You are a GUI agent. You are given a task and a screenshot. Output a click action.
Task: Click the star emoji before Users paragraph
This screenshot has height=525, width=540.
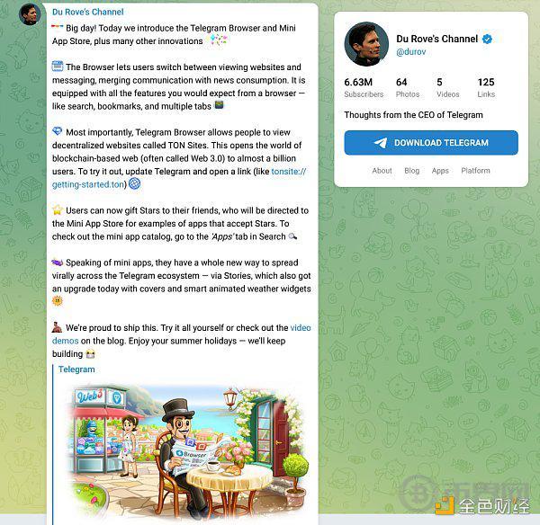point(58,209)
